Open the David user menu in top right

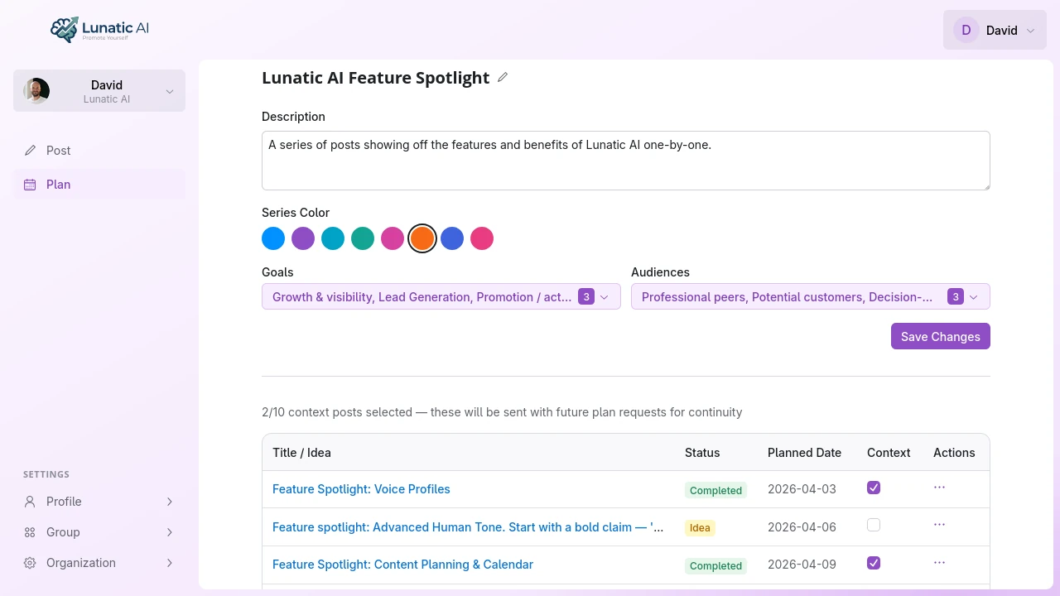coord(995,30)
